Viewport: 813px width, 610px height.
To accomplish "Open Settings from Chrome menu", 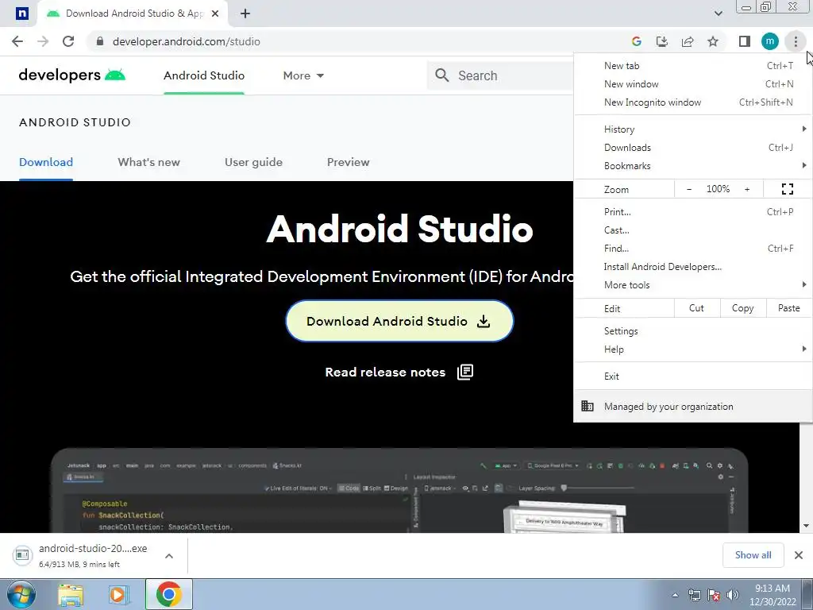I will (693, 331).
